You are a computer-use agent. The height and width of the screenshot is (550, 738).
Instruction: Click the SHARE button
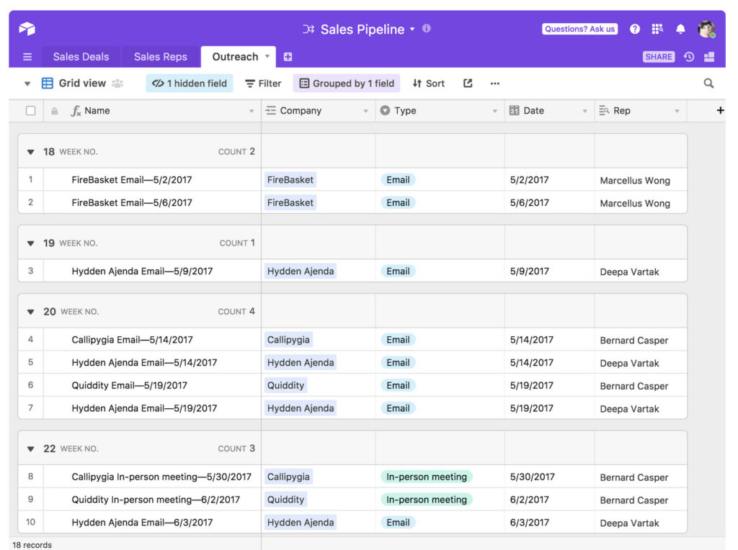click(x=659, y=57)
